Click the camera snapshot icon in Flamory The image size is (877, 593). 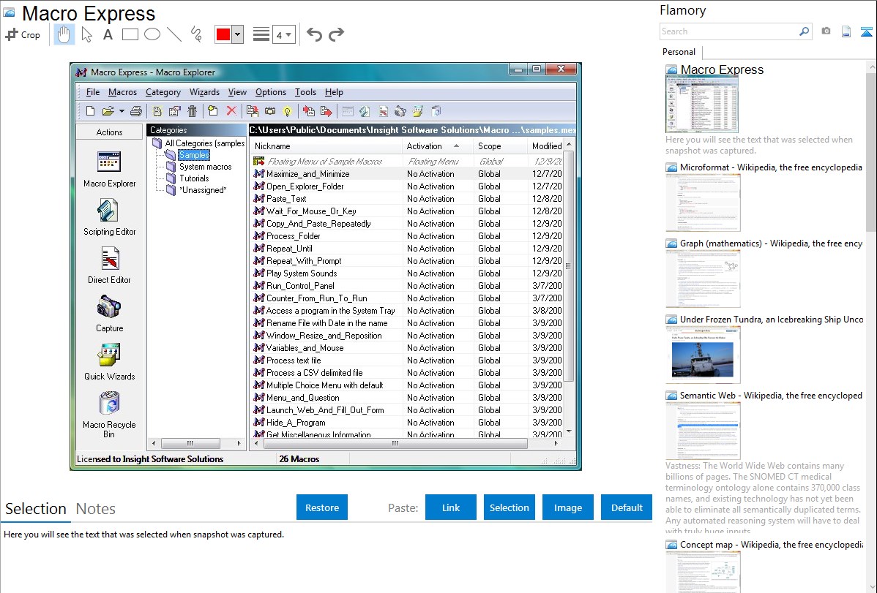coord(826,31)
